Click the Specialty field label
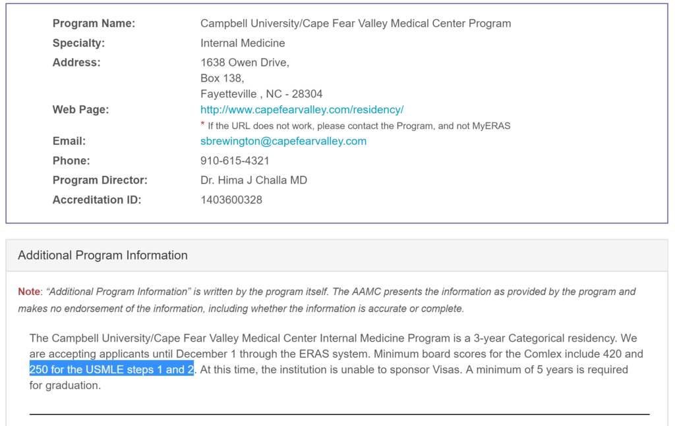The height and width of the screenshot is (426, 675). click(78, 43)
